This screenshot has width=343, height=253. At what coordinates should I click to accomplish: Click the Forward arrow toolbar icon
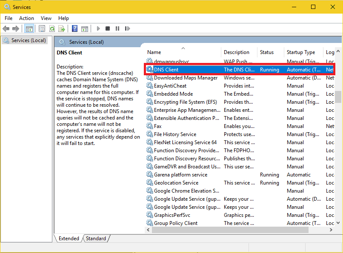[x=16, y=28]
